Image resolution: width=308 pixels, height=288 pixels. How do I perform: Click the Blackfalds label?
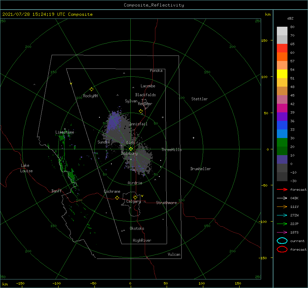145,95
